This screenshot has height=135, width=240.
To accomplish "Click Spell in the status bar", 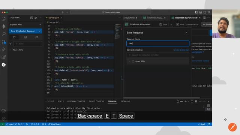I will (x=201, y=124).
